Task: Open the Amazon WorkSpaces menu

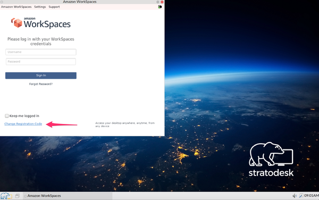Action: (16, 7)
